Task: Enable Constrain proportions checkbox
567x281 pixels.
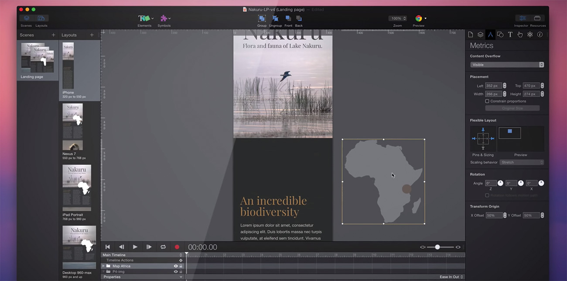Action: (487, 101)
